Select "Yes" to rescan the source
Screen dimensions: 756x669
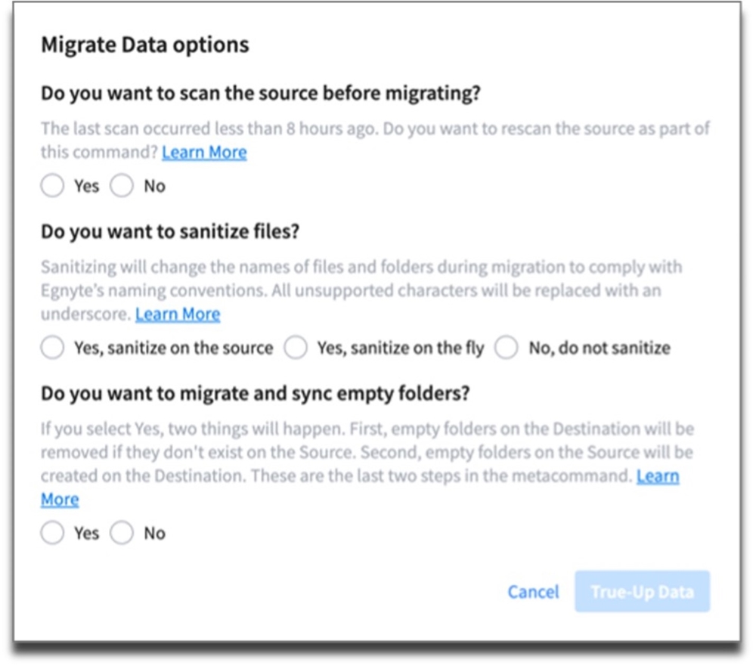[52, 185]
